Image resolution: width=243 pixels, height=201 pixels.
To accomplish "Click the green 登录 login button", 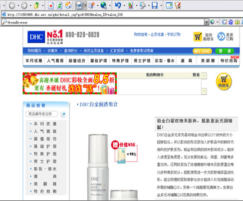I will pyautogui.click(x=225, y=51).
